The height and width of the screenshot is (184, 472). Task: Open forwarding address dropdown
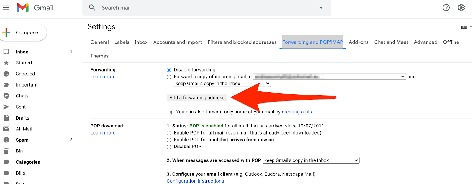point(330,77)
